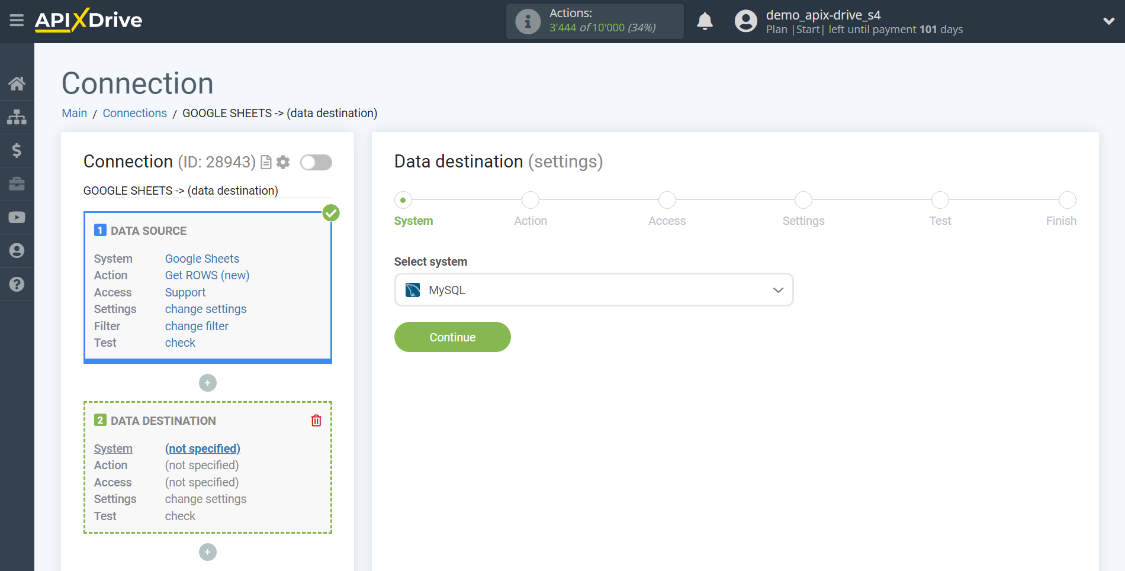Open the Actions info icon
Screen dimensions: 1125x571
point(528,21)
